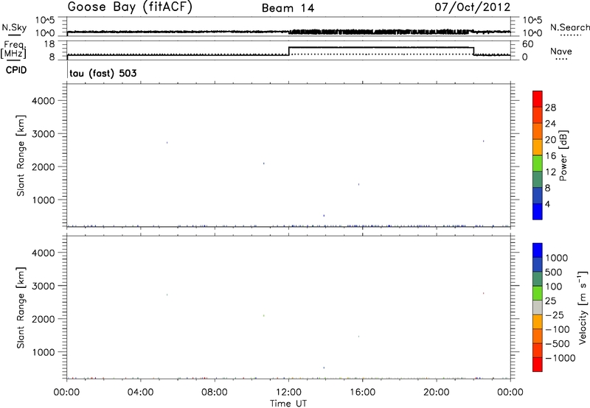Click the 'Nave' legend label

[561, 51]
